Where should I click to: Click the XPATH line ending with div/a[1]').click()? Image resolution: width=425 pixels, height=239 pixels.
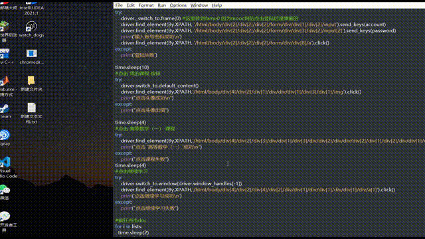258,190
